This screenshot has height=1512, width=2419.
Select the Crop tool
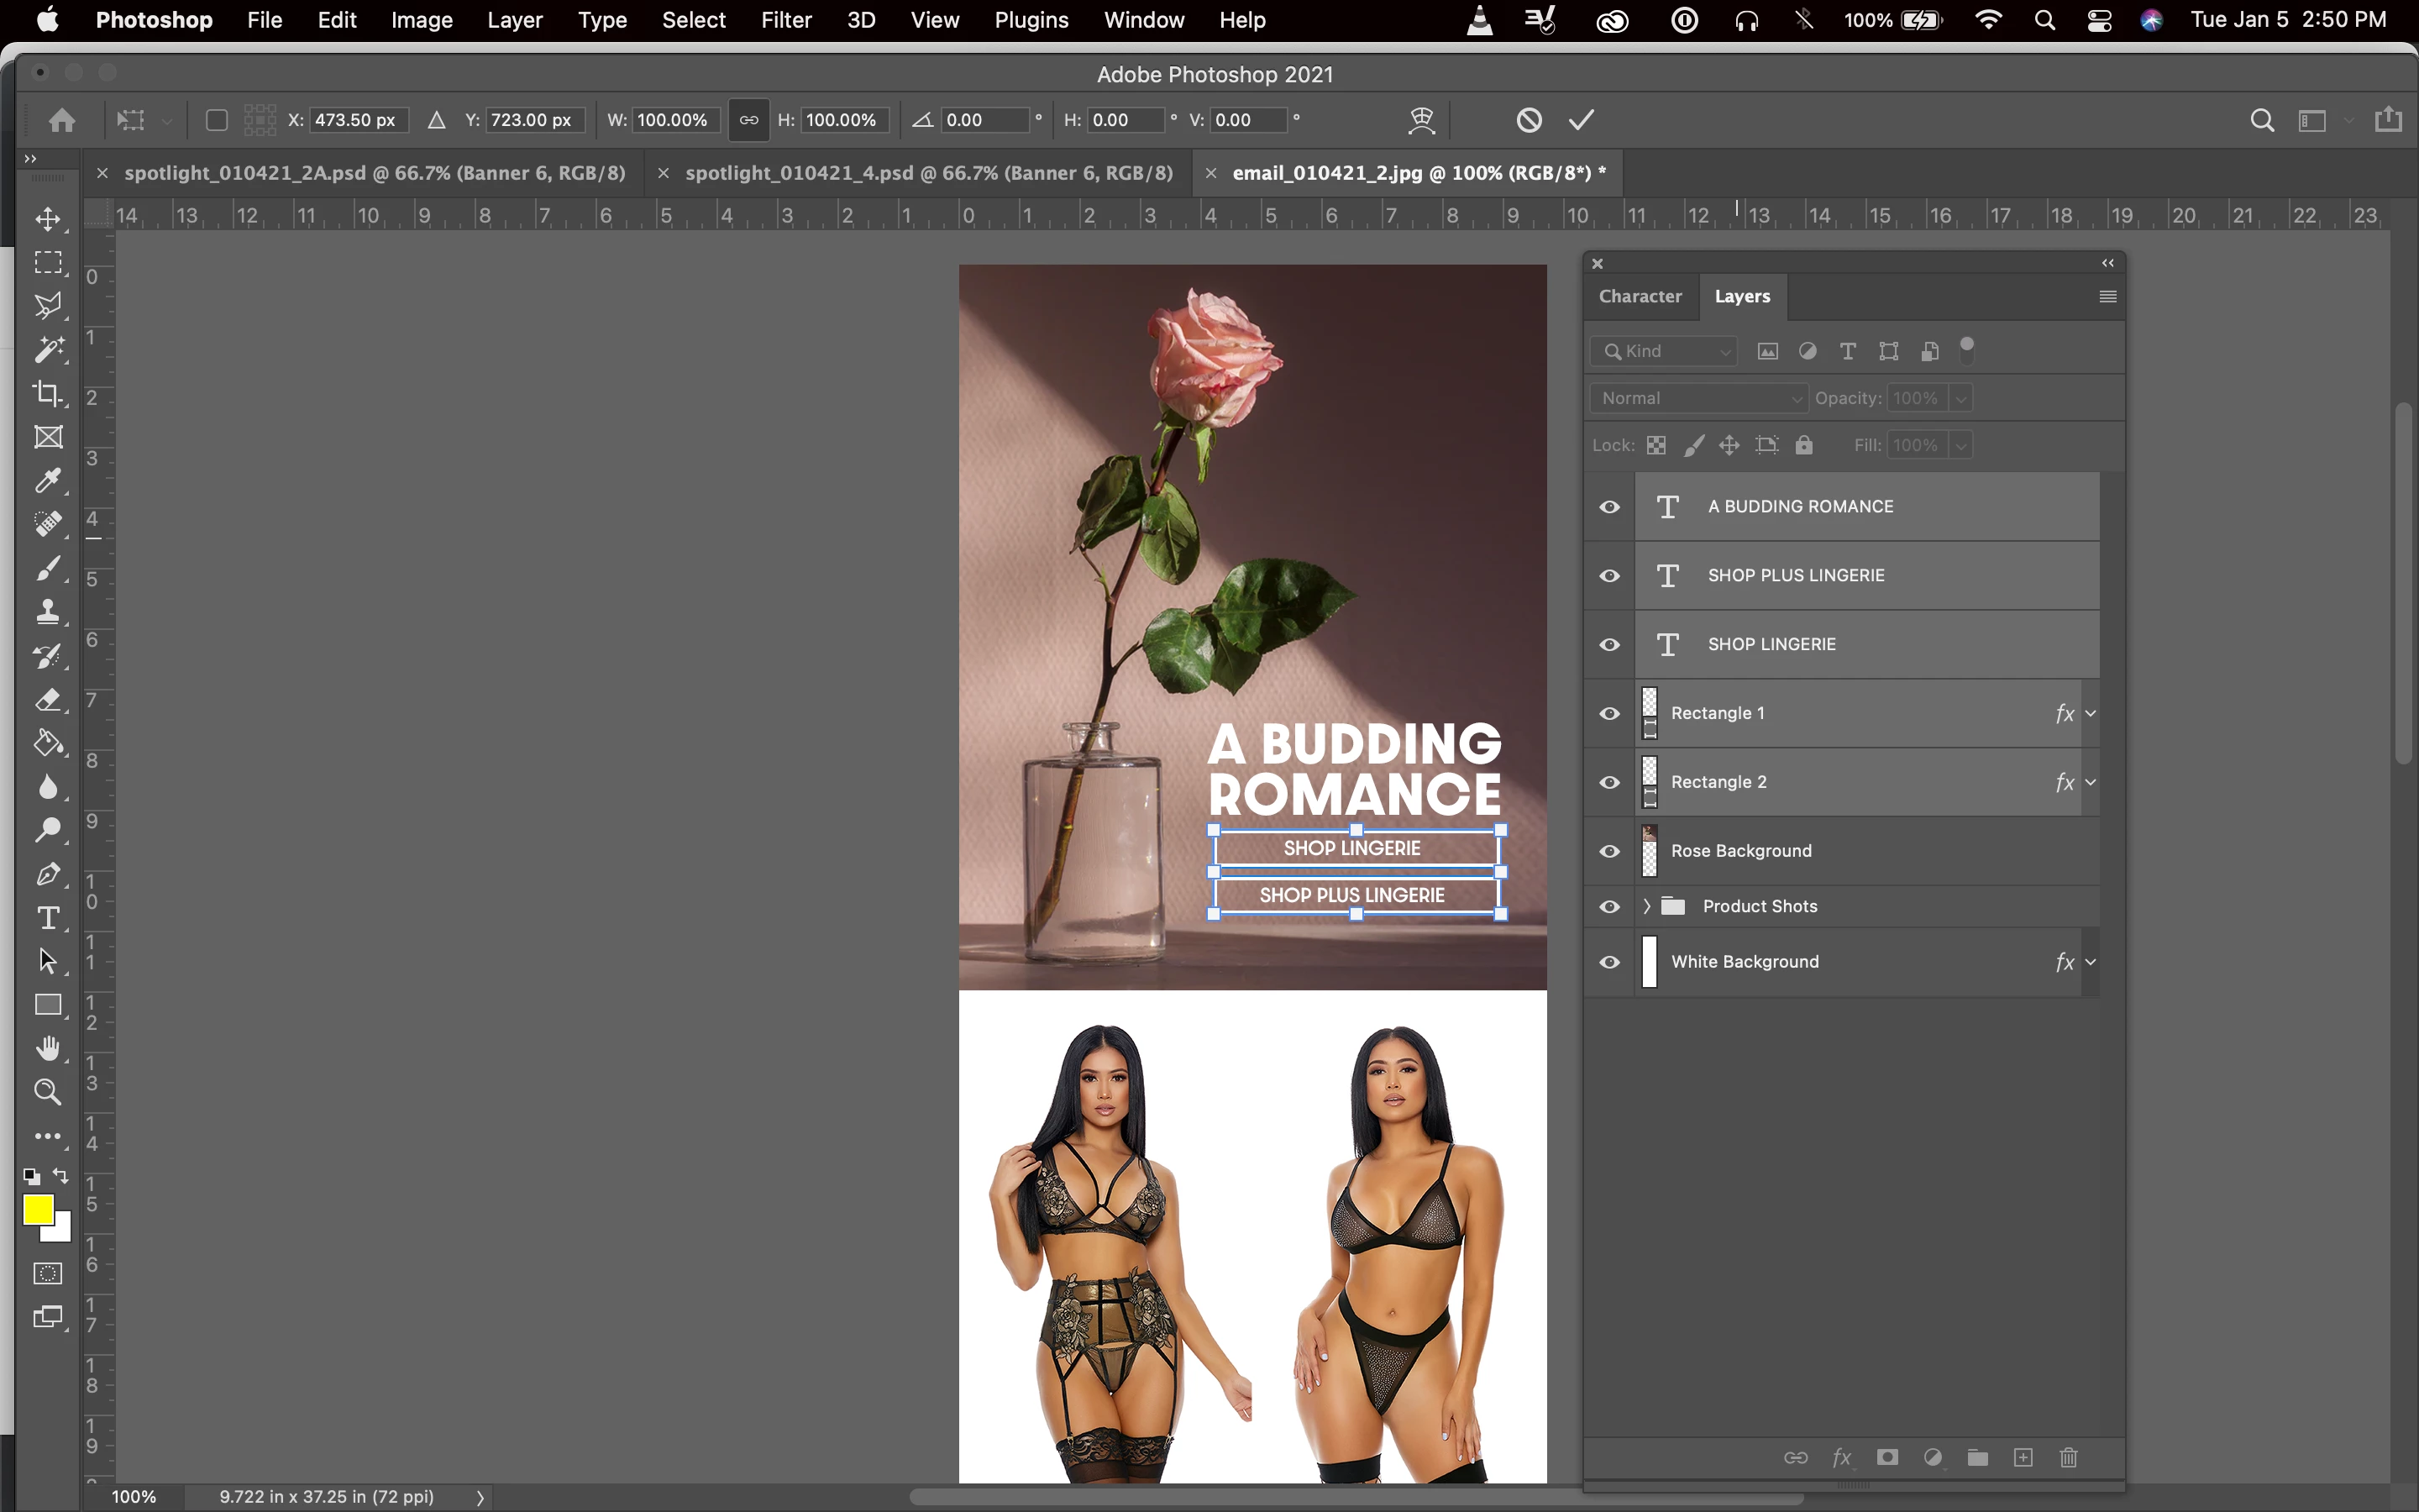coord(47,393)
